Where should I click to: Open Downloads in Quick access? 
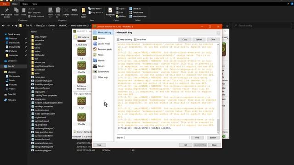(x=14, y=43)
